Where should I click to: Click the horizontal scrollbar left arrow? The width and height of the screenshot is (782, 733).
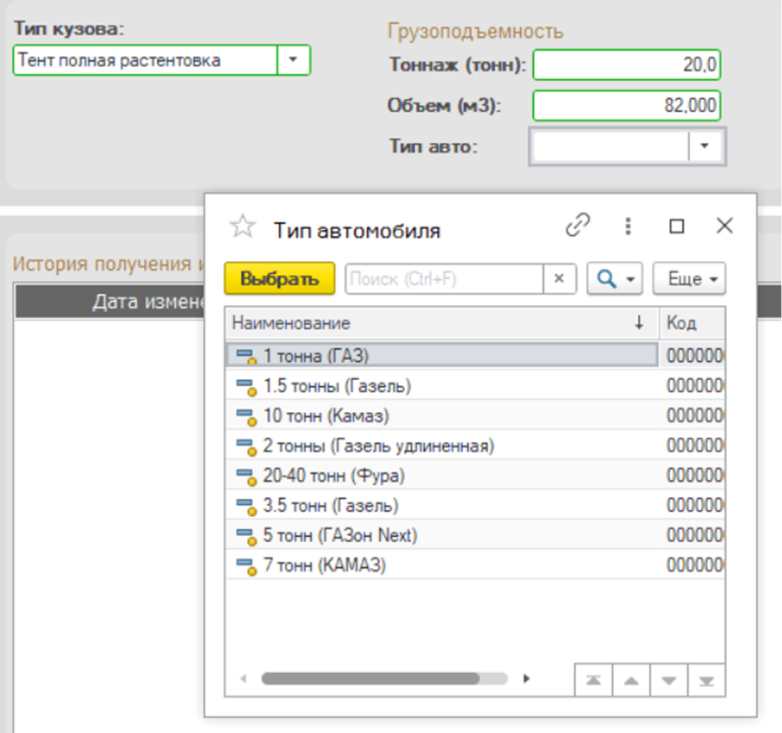pos(244,678)
